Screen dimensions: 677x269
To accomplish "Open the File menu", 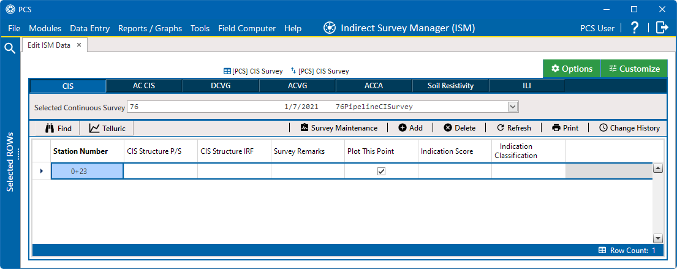I will 14,29.
